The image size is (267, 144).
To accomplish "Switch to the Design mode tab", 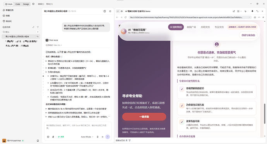I will tap(26, 4).
